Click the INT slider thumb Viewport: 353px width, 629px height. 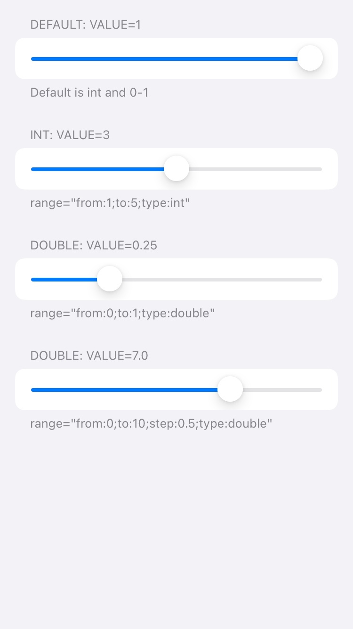[x=176, y=168]
